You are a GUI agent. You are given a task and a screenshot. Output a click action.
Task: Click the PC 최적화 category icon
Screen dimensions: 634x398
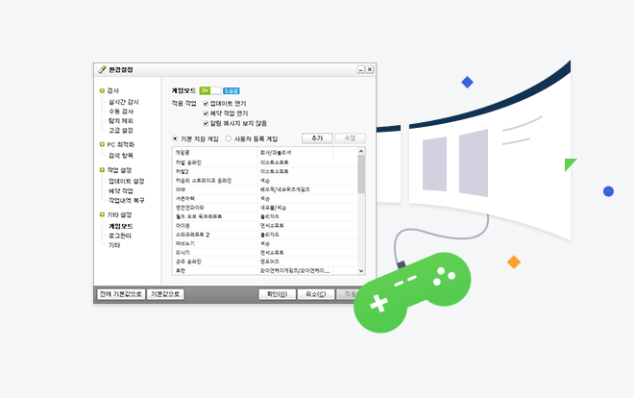[x=102, y=144]
